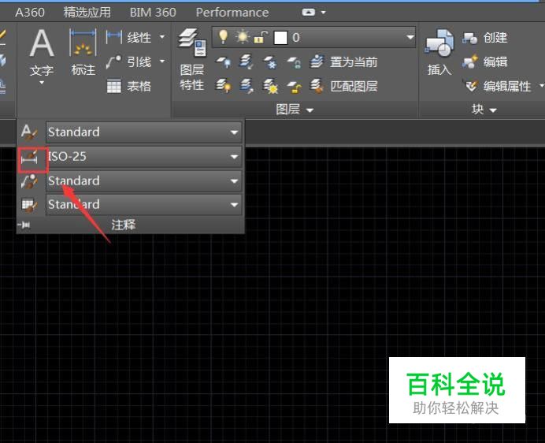Switch to the Performance ribbon tab
Screen dimensions: 545x443
[232, 13]
